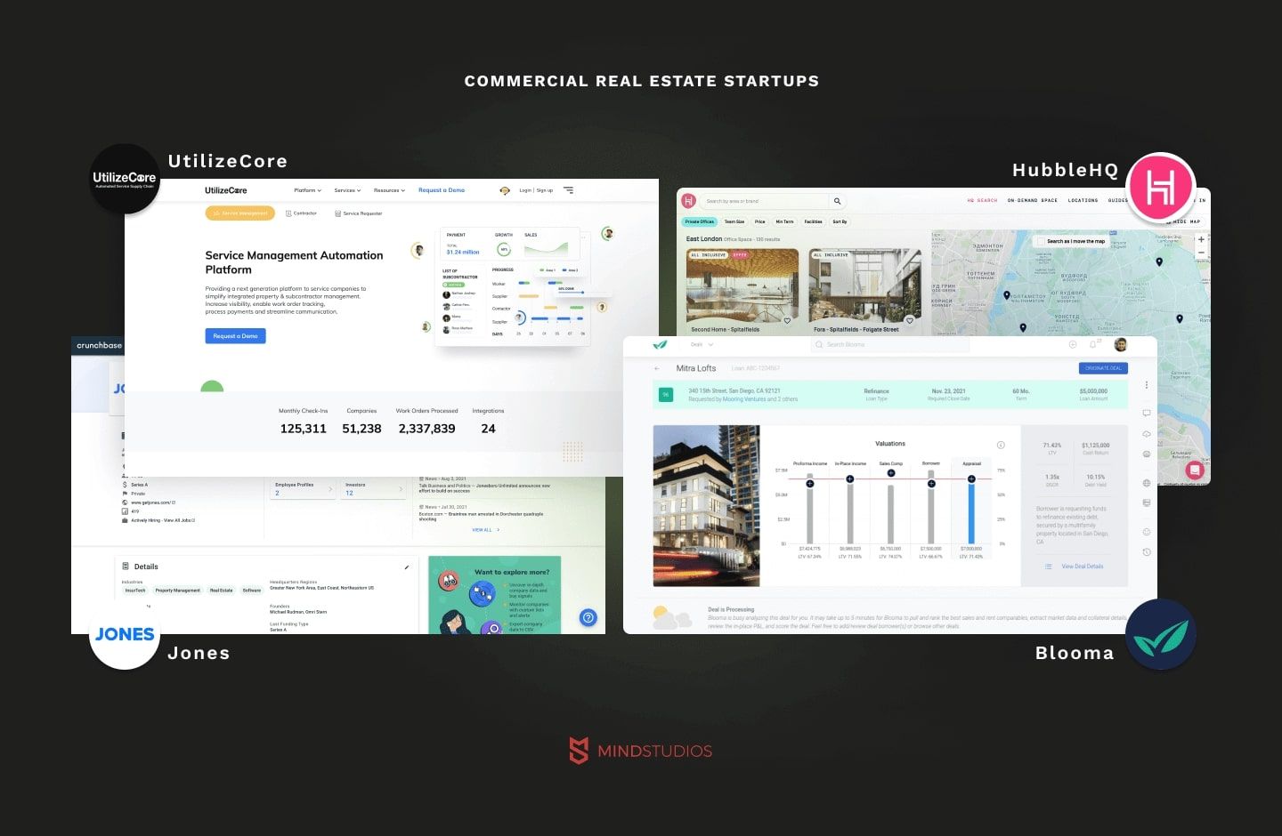The image size is (1282, 836).
Task: Click the Valuations info icon
Action: coord(1001,445)
